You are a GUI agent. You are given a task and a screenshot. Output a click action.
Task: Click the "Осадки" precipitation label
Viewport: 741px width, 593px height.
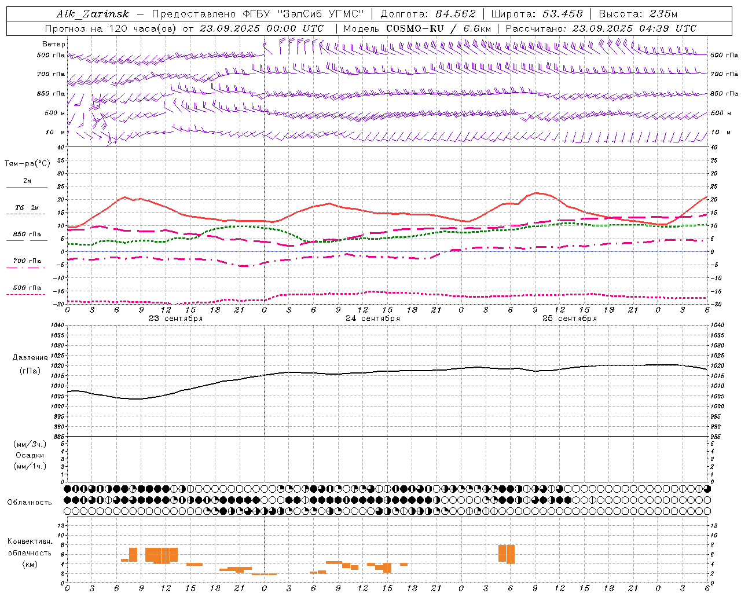coord(30,455)
